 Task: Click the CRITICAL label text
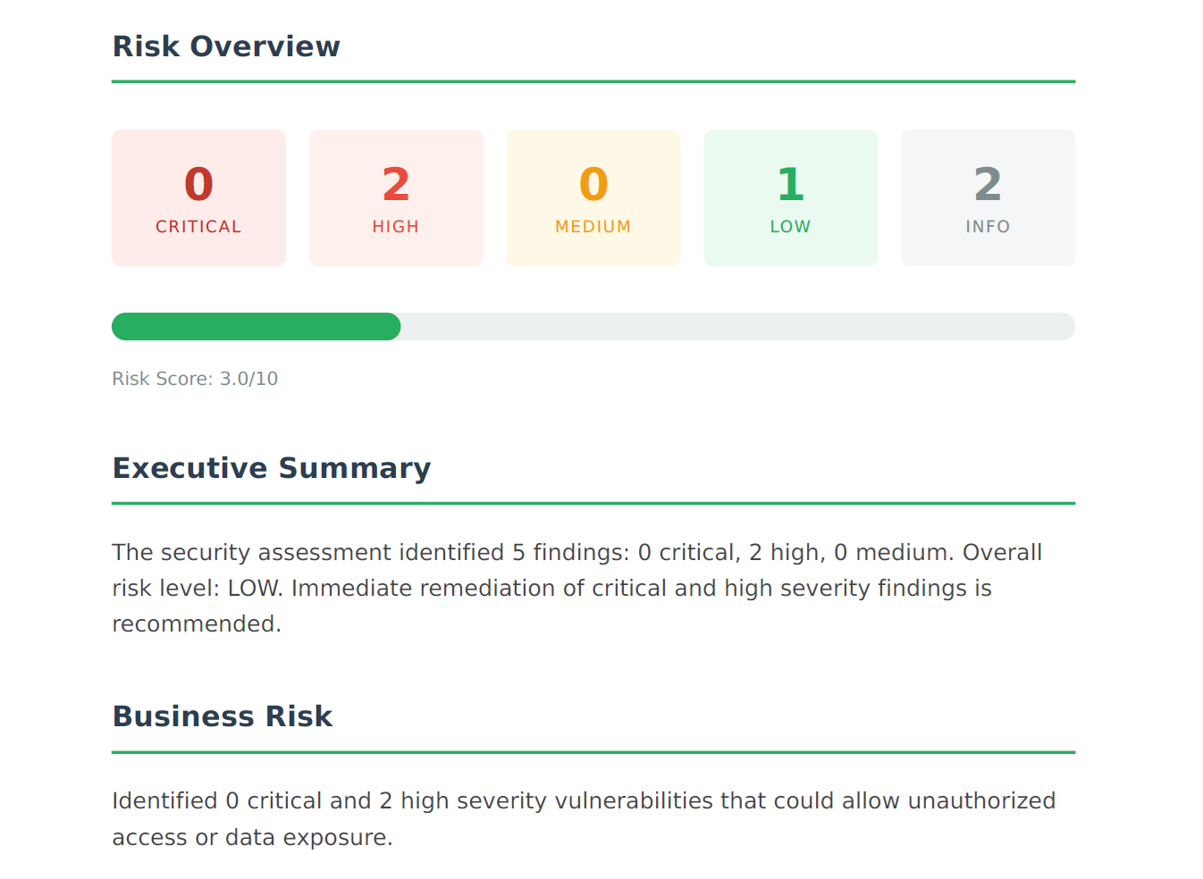(198, 227)
